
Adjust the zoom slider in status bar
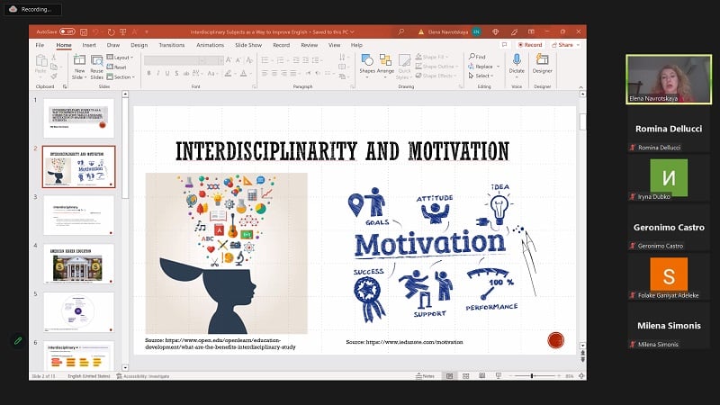531,375
